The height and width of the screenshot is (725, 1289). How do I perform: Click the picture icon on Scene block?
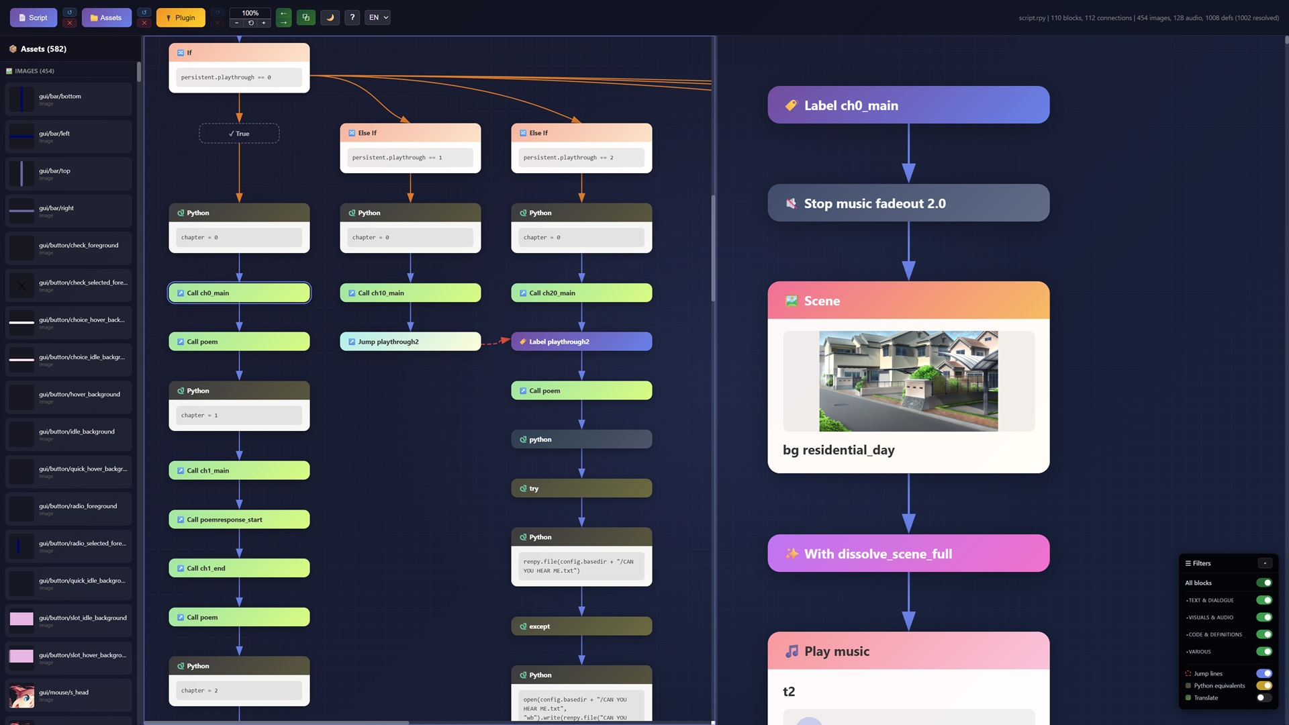[792, 301]
